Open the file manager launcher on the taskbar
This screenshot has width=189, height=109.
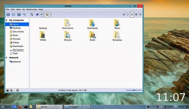31,107
